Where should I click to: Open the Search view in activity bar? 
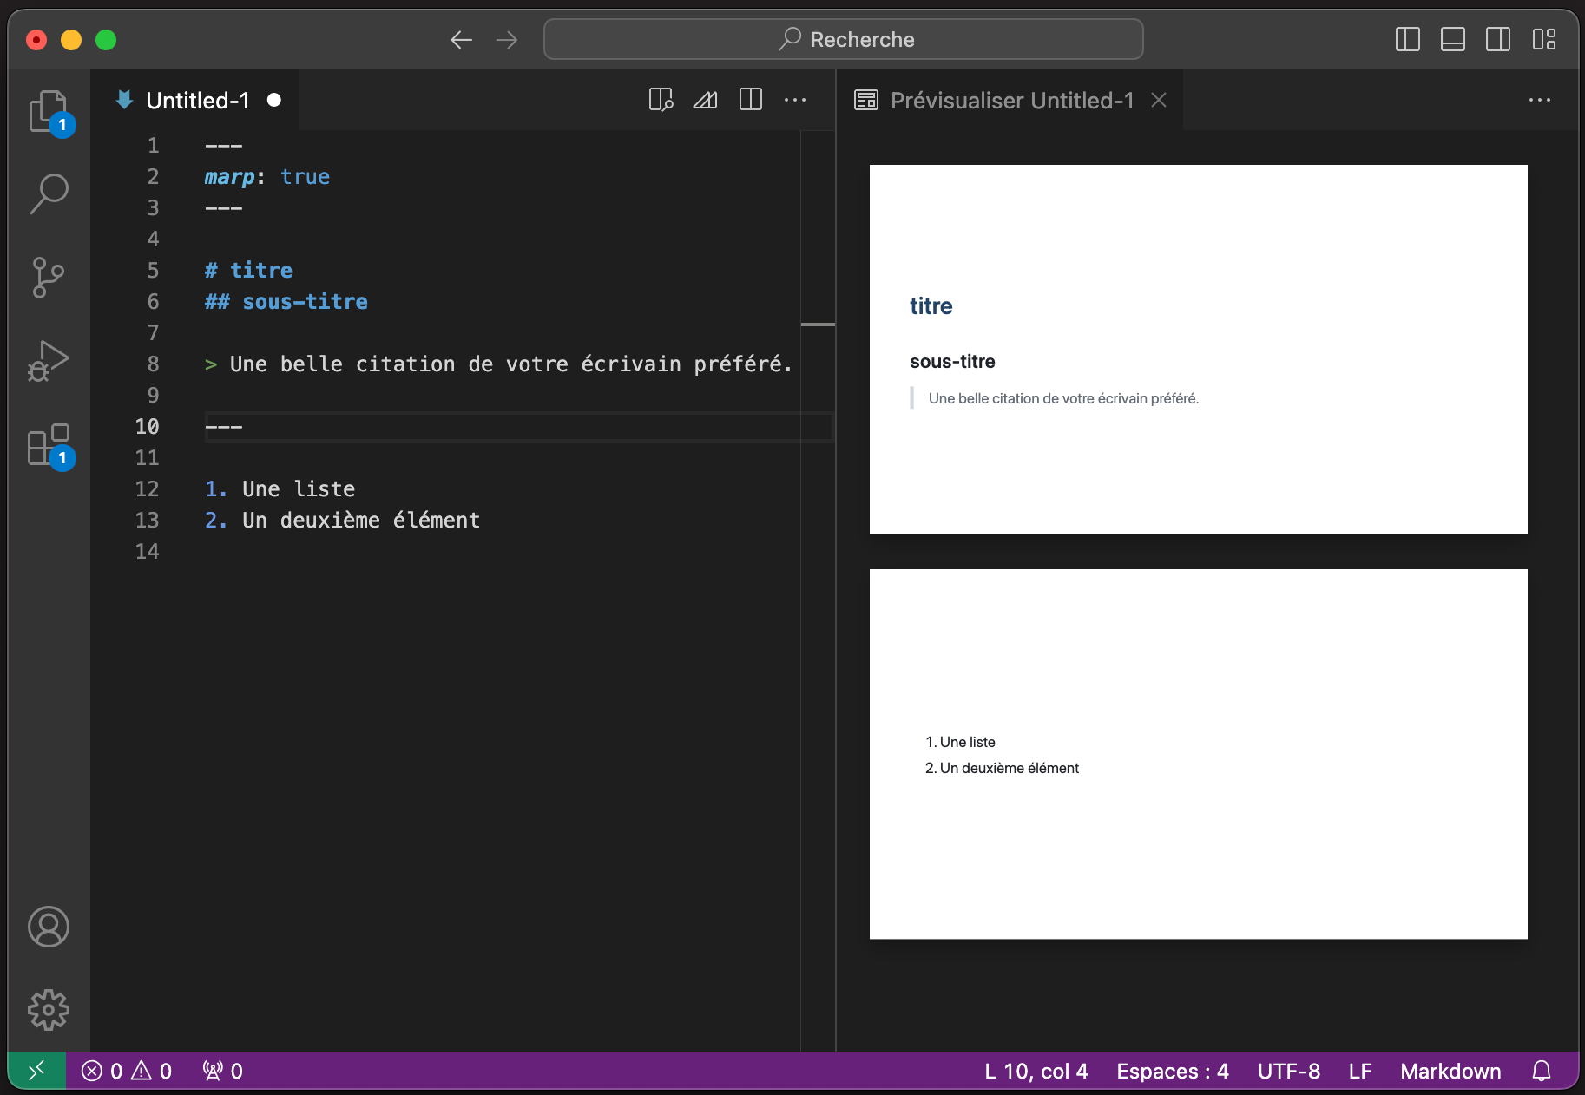(x=49, y=193)
